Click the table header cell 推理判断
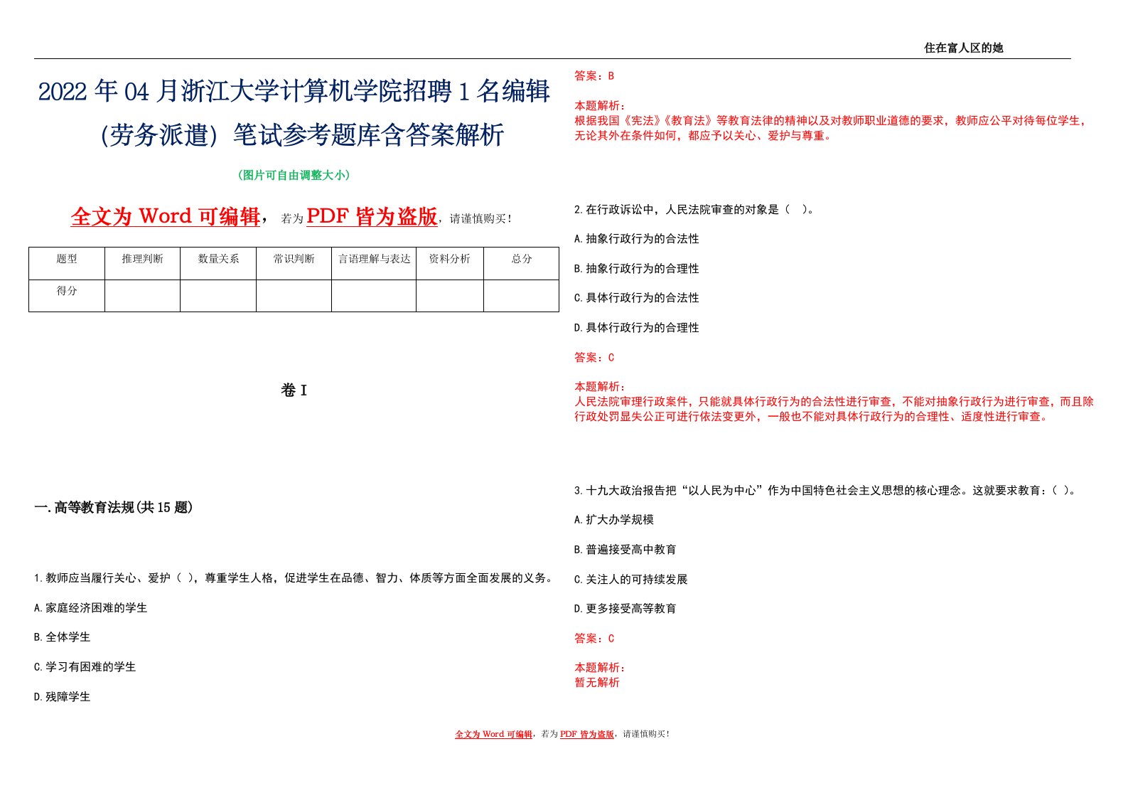 (142, 259)
